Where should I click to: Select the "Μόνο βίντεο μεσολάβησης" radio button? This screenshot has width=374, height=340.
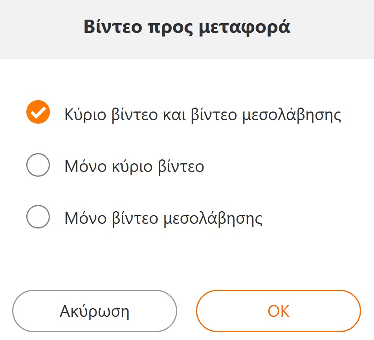pos(38,217)
